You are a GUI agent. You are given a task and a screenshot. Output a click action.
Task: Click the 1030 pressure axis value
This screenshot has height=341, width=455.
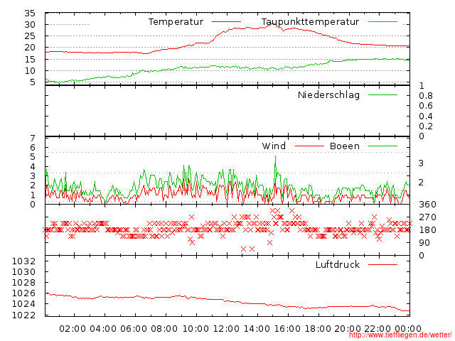[23, 272]
